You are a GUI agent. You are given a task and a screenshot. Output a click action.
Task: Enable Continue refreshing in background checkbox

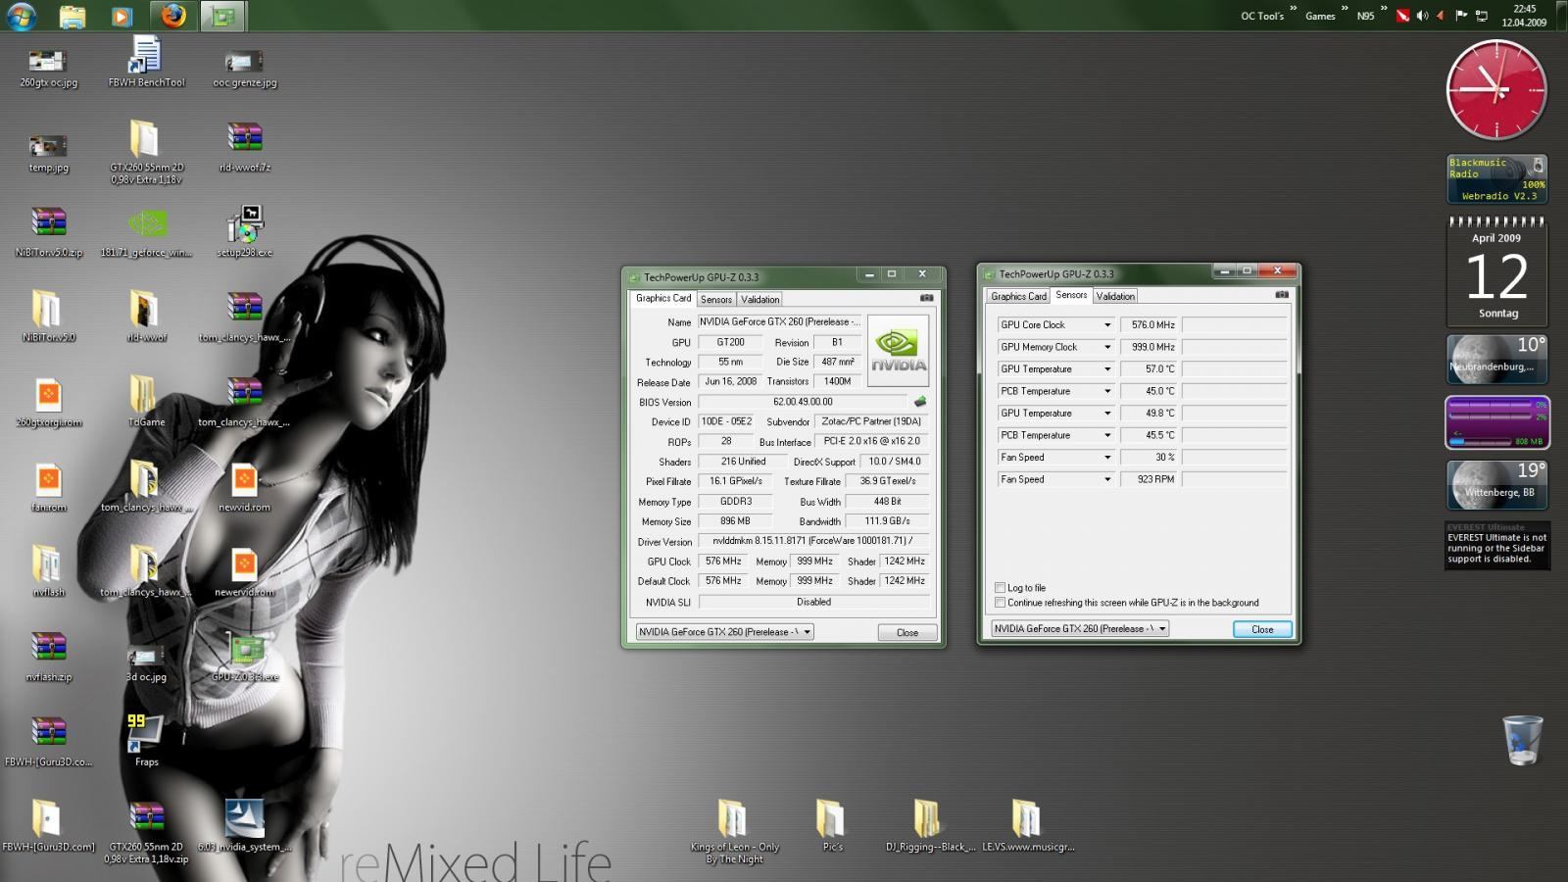[x=1000, y=603]
